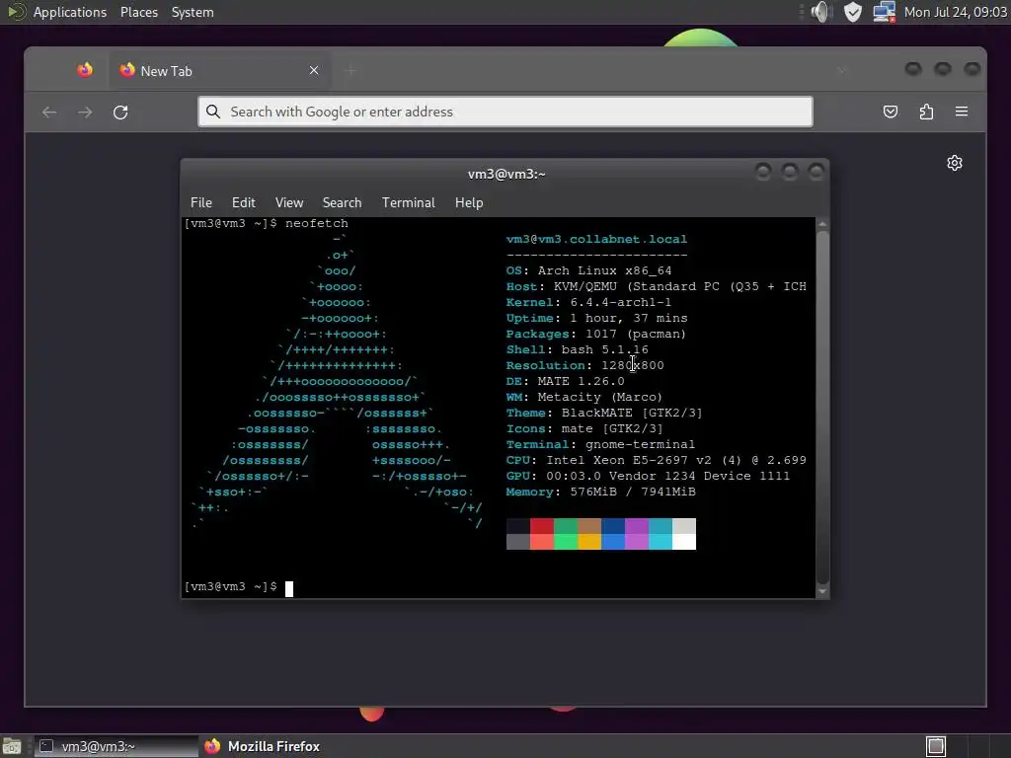Open the Terminal menu in terminal window
Screen dimensions: 1011x758
click(408, 202)
